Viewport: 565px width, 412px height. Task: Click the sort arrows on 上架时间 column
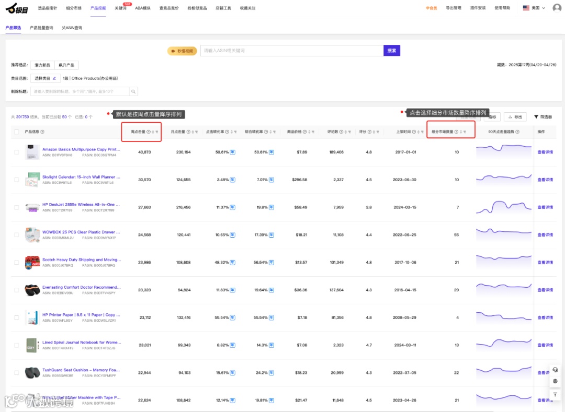419,132
